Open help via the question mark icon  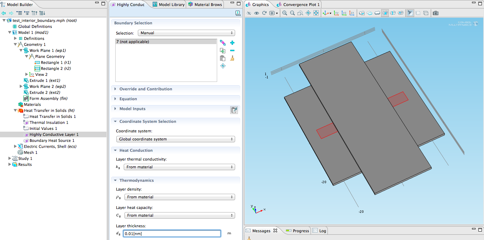click(238, 13)
